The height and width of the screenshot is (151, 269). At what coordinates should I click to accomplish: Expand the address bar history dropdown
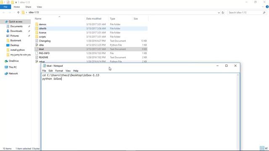(x=219, y=13)
